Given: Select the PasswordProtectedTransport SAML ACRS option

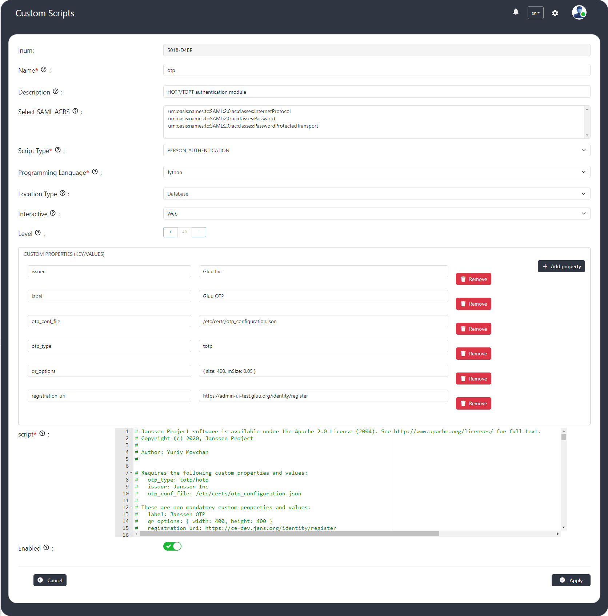Looking at the screenshot, I should pyautogui.click(x=243, y=126).
